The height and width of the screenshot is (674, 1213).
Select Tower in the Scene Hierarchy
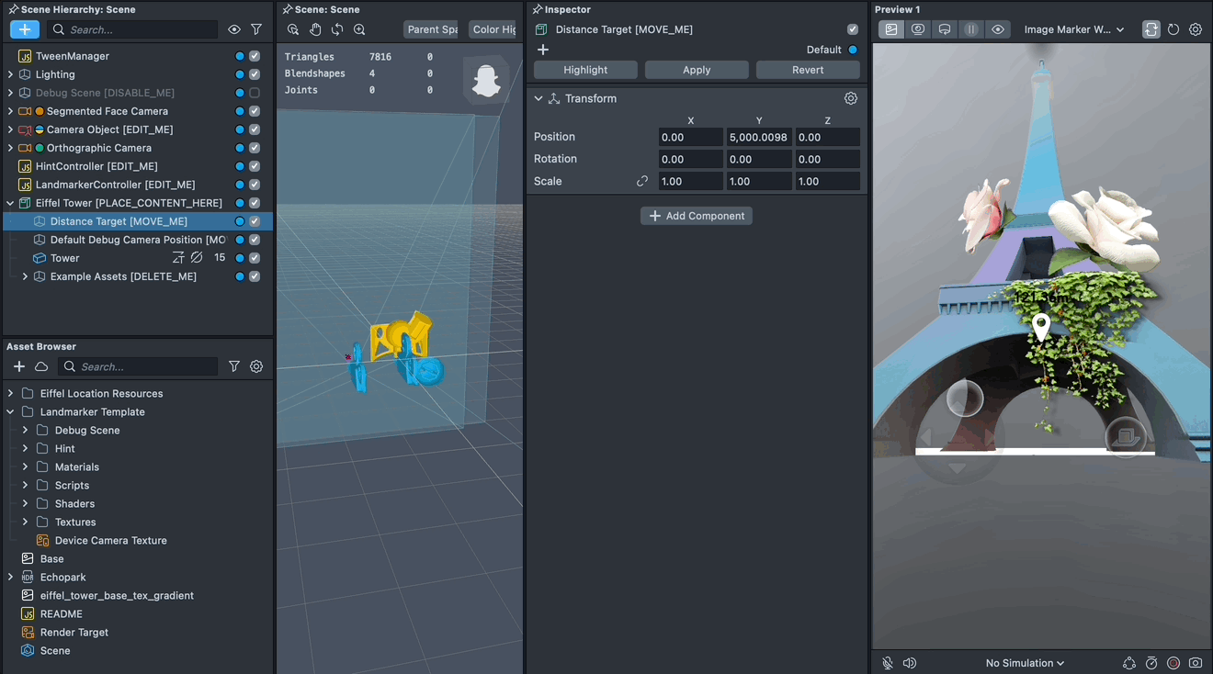pos(64,258)
